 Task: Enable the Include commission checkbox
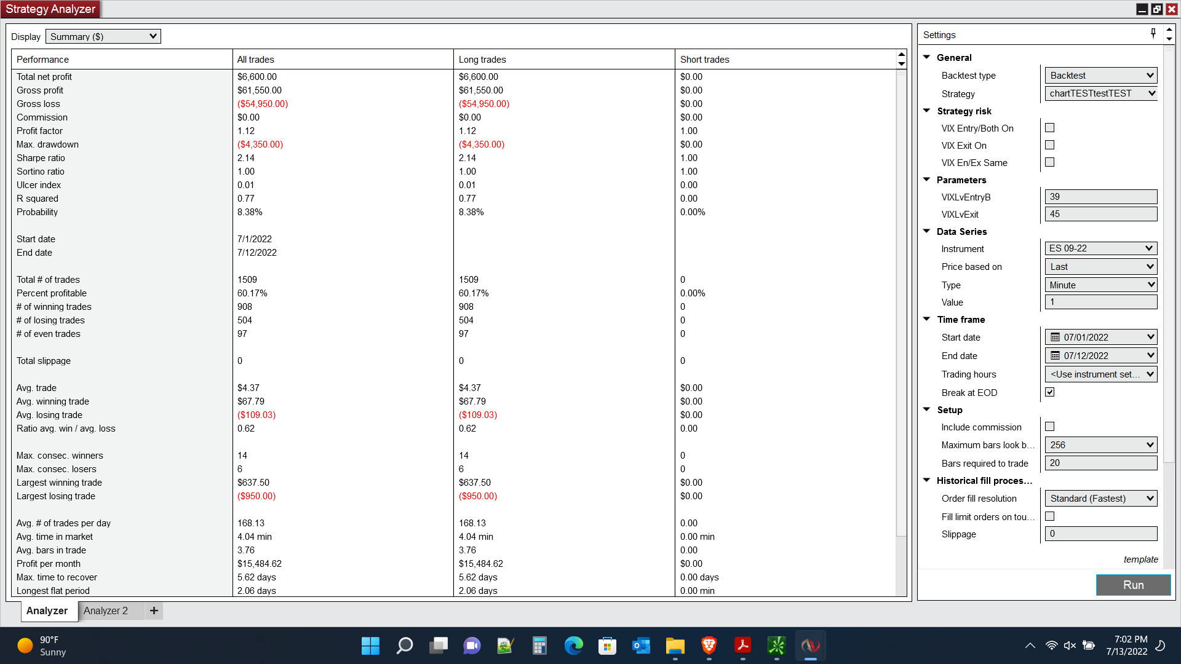(x=1050, y=427)
